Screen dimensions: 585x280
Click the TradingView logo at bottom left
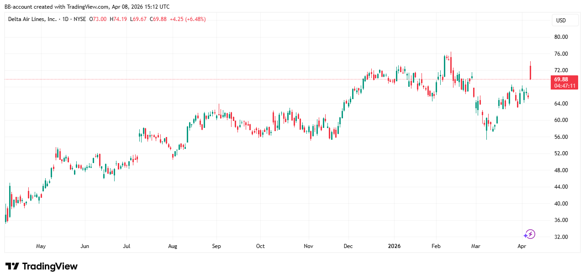42,266
